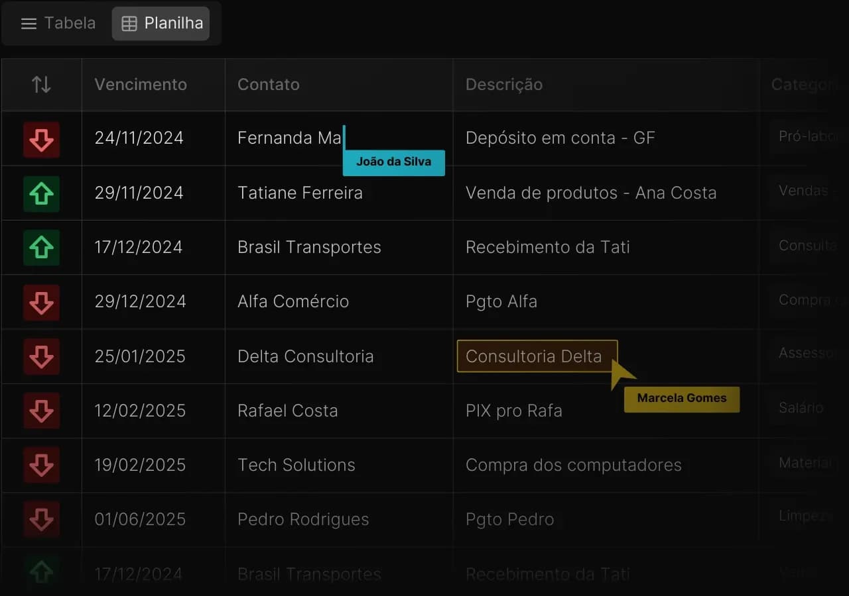Select the Planilha view tab
The image size is (849, 596).
pos(161,24)
